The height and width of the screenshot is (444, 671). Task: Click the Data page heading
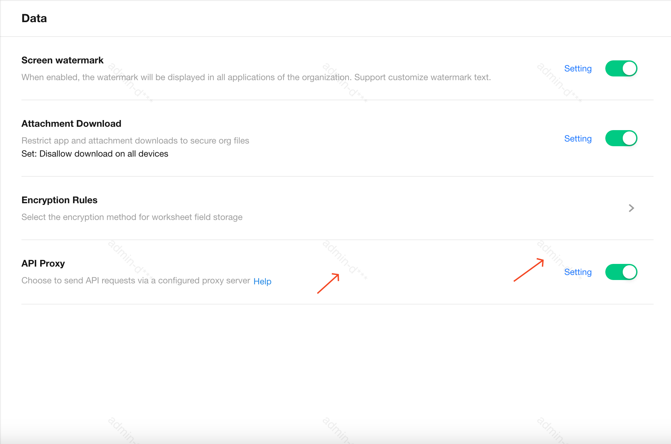point(34,18)
